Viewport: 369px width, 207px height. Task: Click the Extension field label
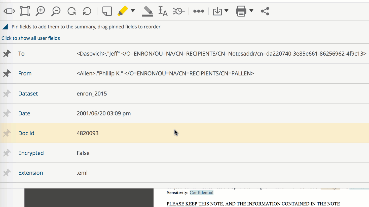(30, 173)
